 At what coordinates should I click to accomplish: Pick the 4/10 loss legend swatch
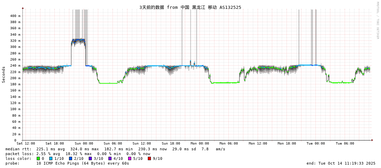(110, 158)
